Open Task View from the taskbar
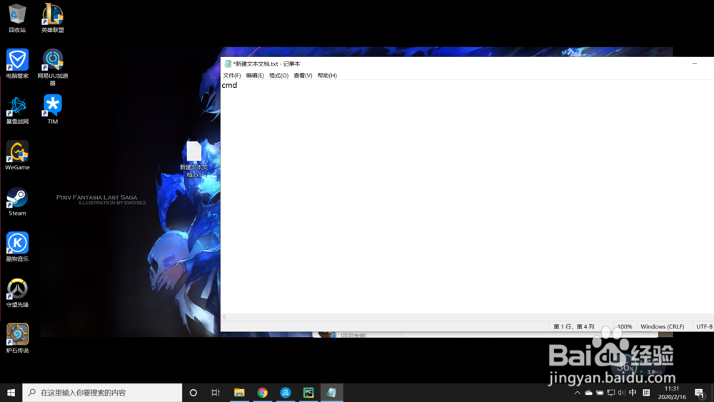714x402 pixels. pyautogui.click(x=216, y=393)
